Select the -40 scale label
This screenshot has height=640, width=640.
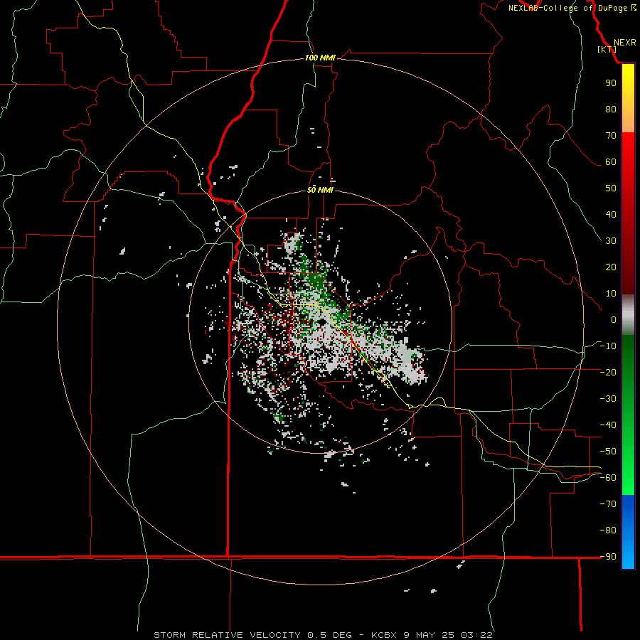608,425
